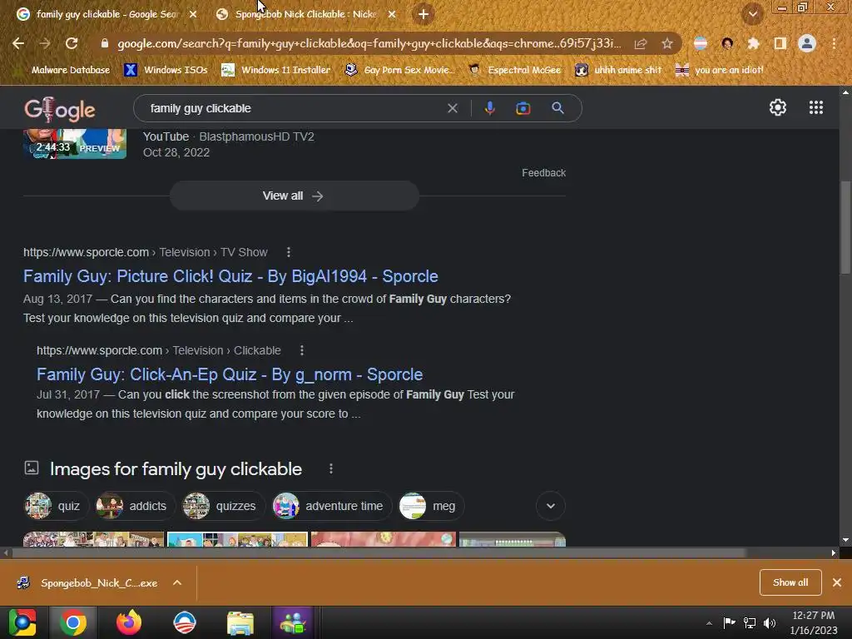Image resolution: width=852 pixels, height=639 pixels.
Task: Click the View all videos button
Action: pos(294,196)
